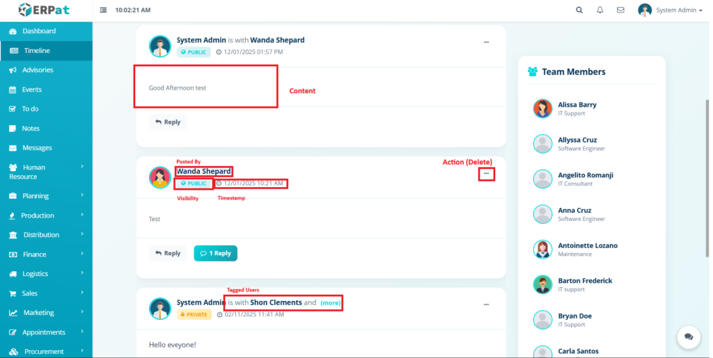
Task: Expand Human Resource menu
Action: (x=46, y=172)
